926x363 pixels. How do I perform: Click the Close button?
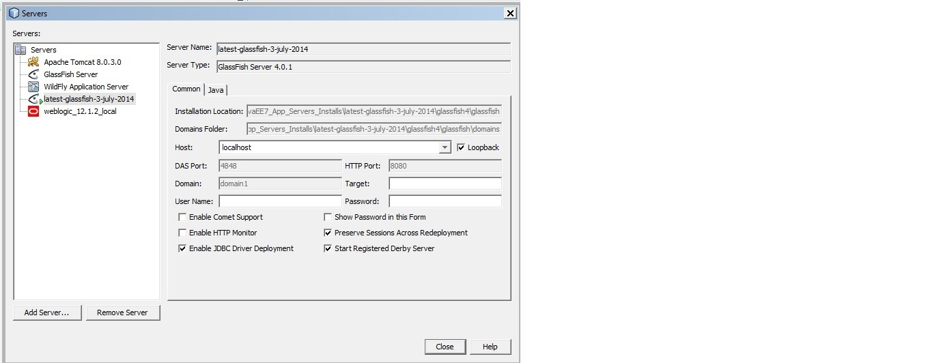[445, 347]
